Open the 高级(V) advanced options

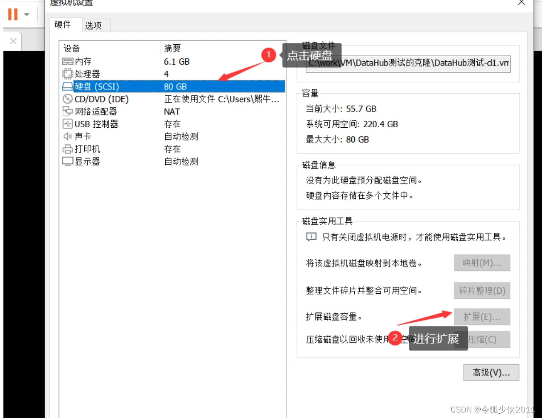coord(490,372)
